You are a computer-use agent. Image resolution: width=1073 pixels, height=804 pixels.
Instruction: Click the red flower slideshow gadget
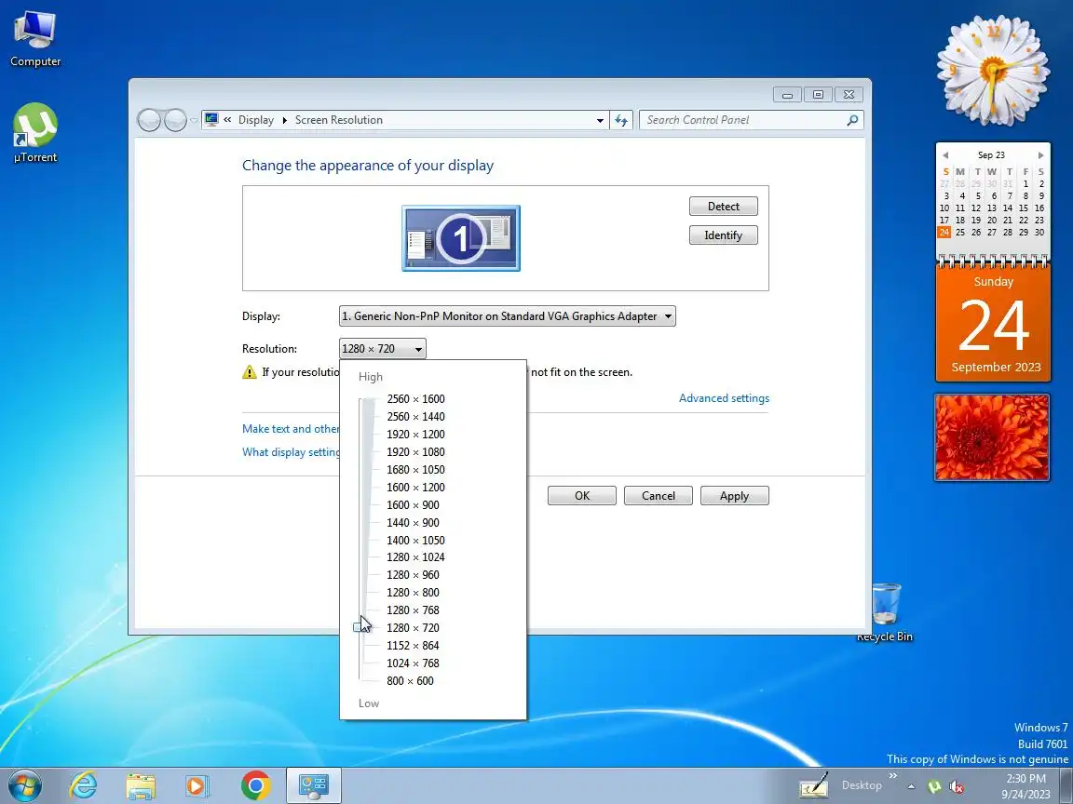992,437
